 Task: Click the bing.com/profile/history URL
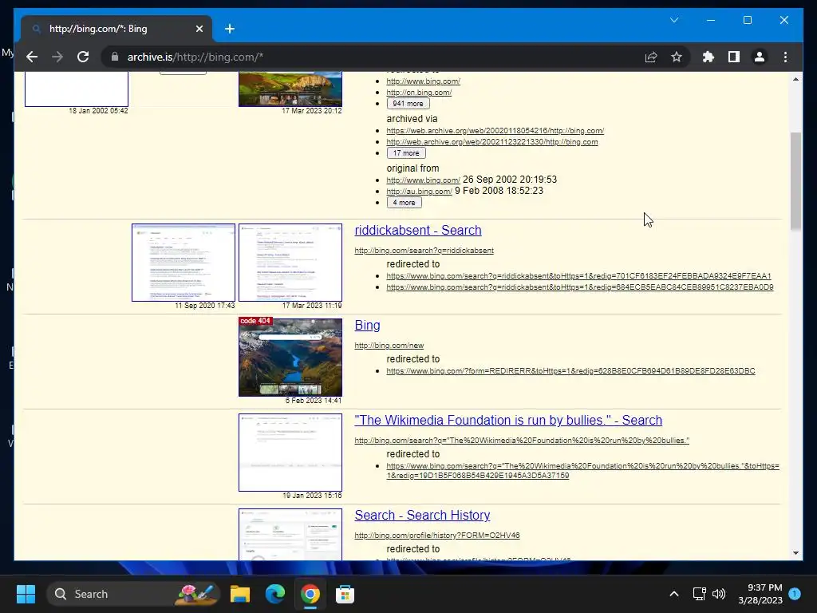pos(437,536)
